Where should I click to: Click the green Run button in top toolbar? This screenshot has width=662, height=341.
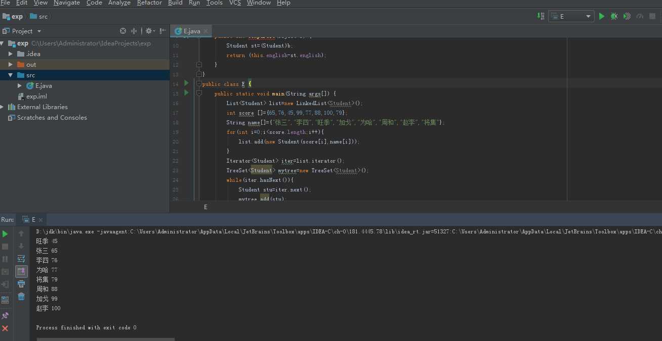(x=602, y=16)
